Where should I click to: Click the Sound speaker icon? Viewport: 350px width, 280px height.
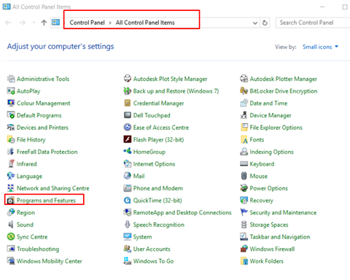11,225
